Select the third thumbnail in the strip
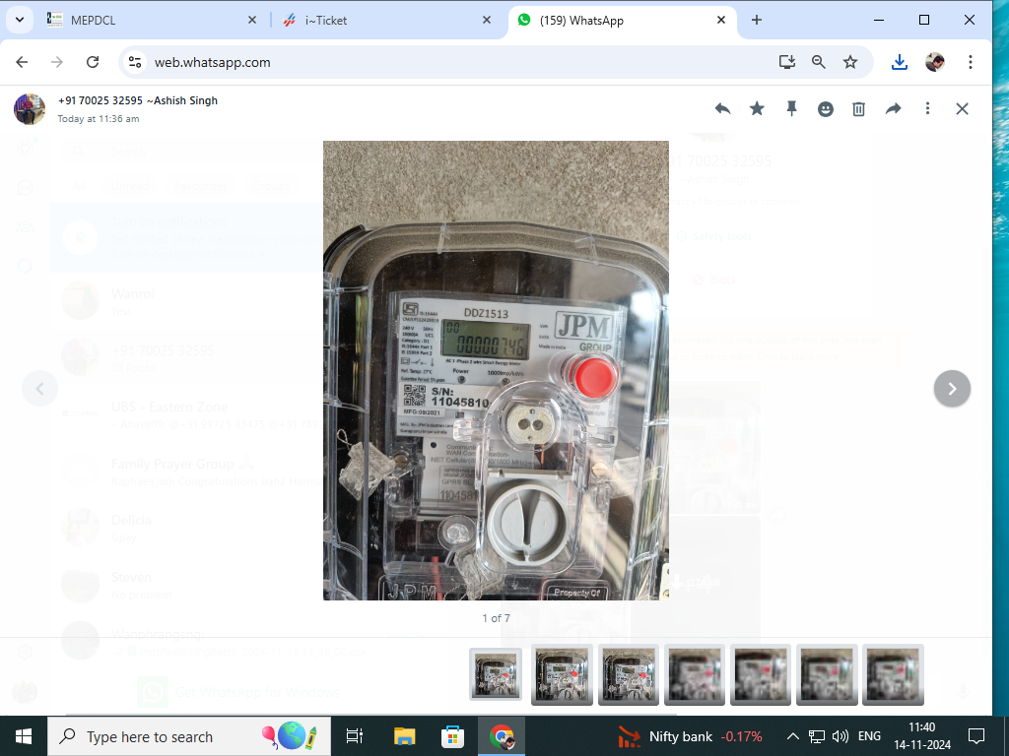 628,674
